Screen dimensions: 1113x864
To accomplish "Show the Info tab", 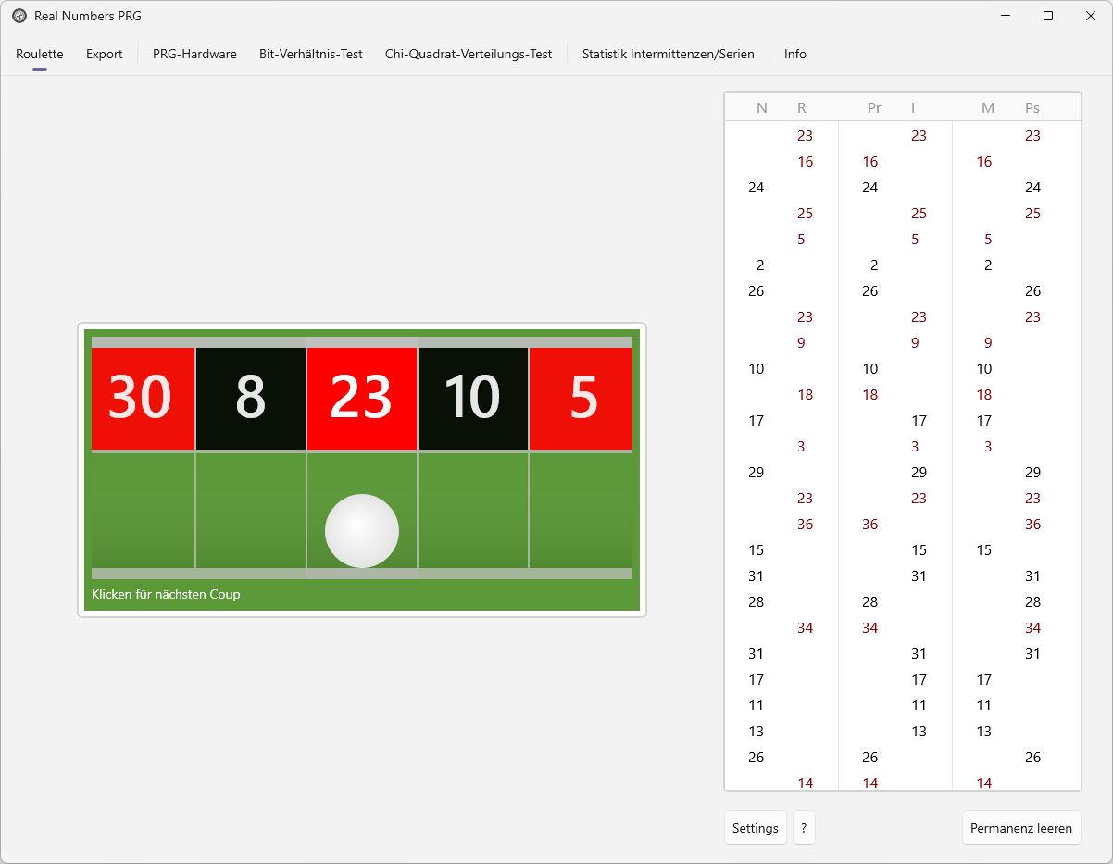I will 795,54.
